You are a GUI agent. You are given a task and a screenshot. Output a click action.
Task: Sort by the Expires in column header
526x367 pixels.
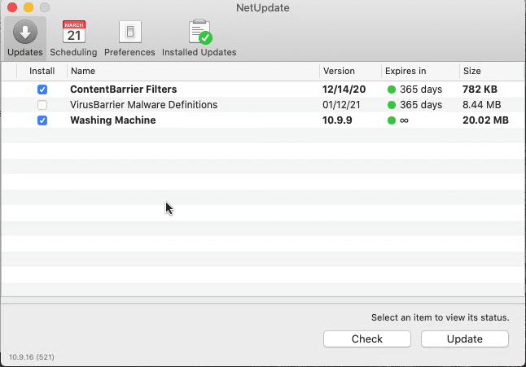(x=421, y=71)
